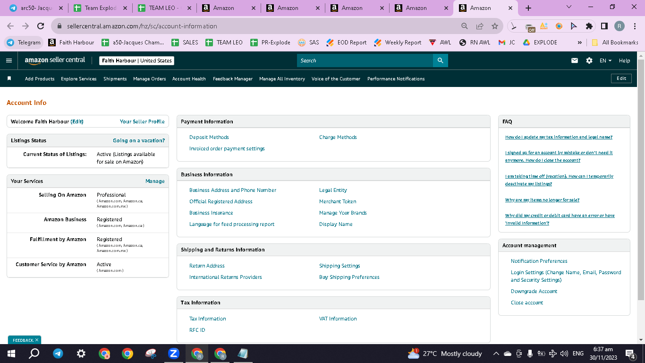Viewport: 645px width, 363px height.
Task: Open the Shipping Settings link
Action: pyautogui.click(x=339, y=266)
